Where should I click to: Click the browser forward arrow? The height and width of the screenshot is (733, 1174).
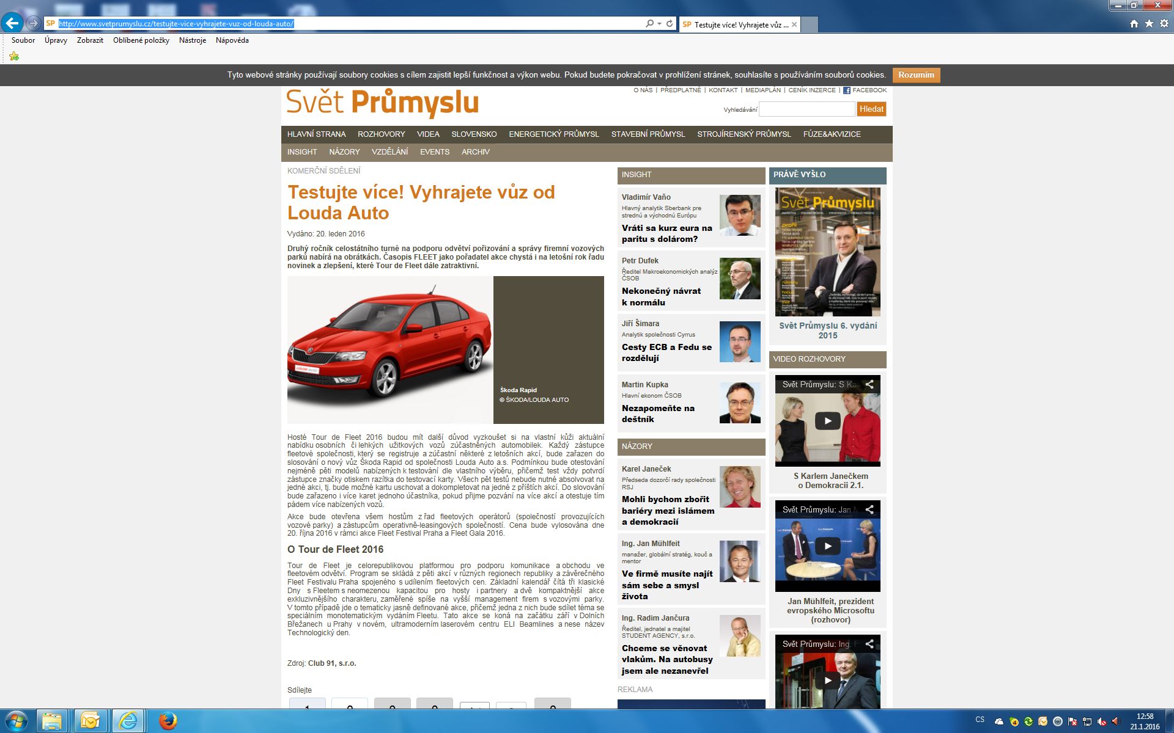(33, 24)
